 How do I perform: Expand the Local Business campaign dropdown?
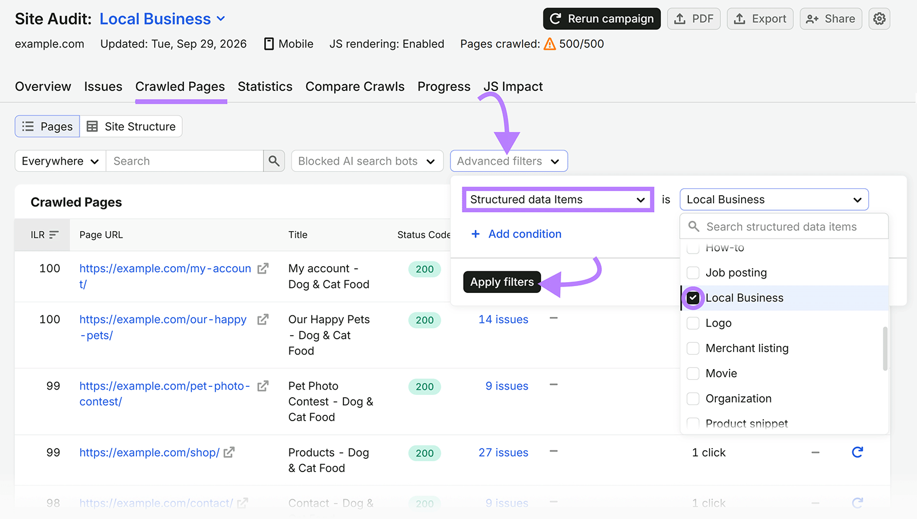[x=163, y=19]
